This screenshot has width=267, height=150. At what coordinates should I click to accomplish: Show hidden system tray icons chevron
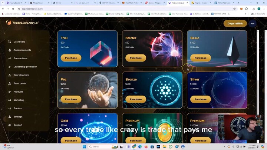click(x=224, y=147)
